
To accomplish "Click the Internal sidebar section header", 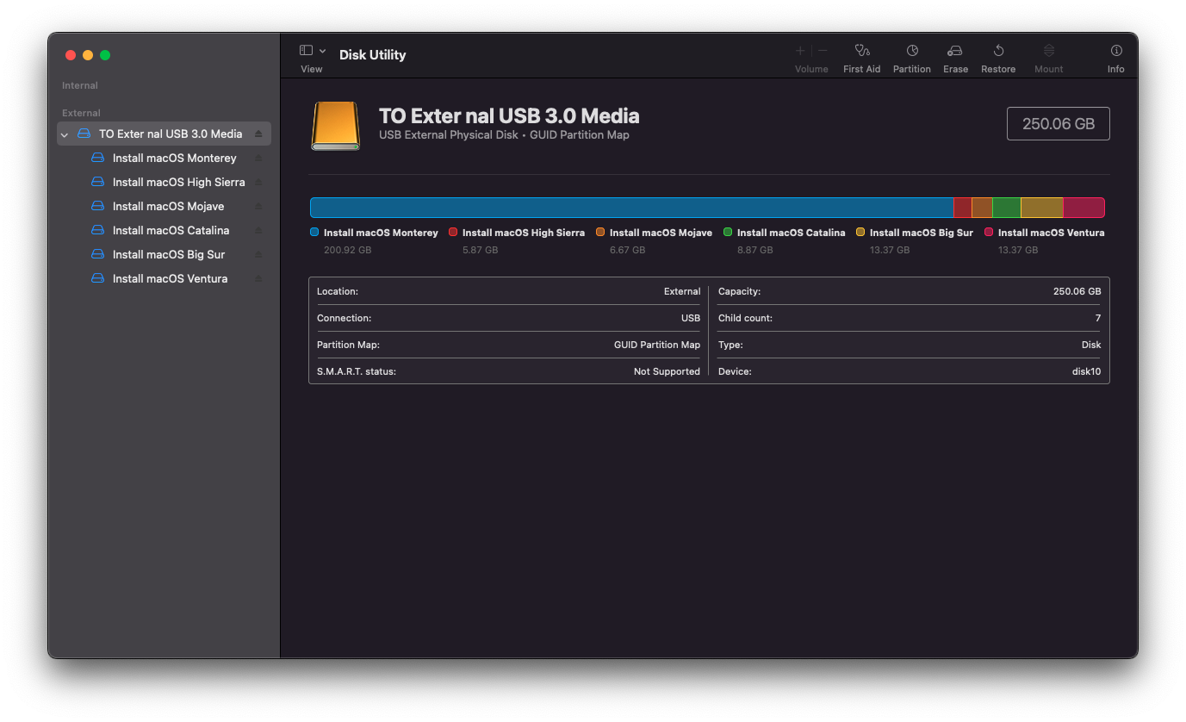I will (x=80, y=85).
